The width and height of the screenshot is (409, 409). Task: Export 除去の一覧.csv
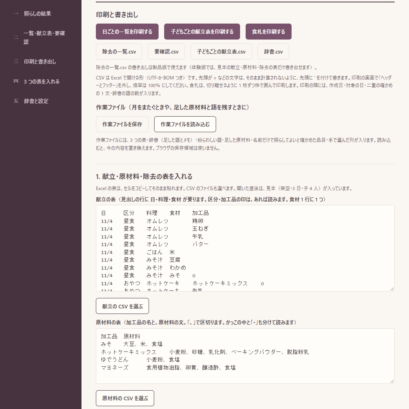[119, 52]
